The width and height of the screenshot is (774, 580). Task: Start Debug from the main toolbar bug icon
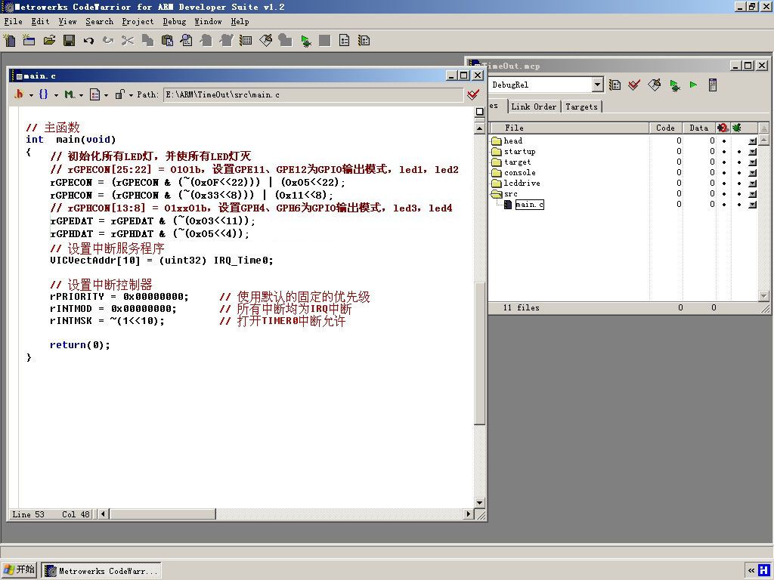pyautogui.click(x=305, y=41)
